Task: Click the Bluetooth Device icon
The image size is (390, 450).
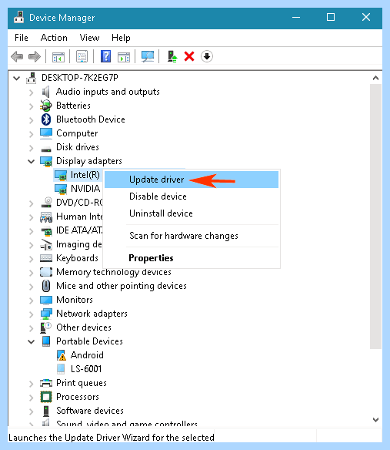Action: (46, 119)
